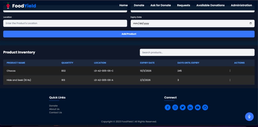
Task: Click the FoodYield brand name
Action: [x=24, y=6]
